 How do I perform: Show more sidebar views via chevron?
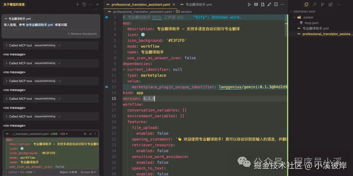(x=339, y=5)
